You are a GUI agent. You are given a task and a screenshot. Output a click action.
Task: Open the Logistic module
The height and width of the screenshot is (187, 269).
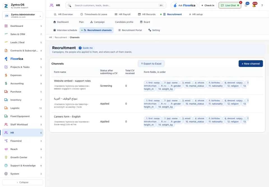(22, 108)
